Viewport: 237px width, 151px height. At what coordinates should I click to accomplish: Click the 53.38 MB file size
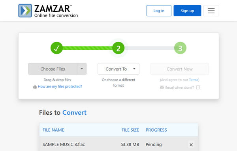[130, 145]
